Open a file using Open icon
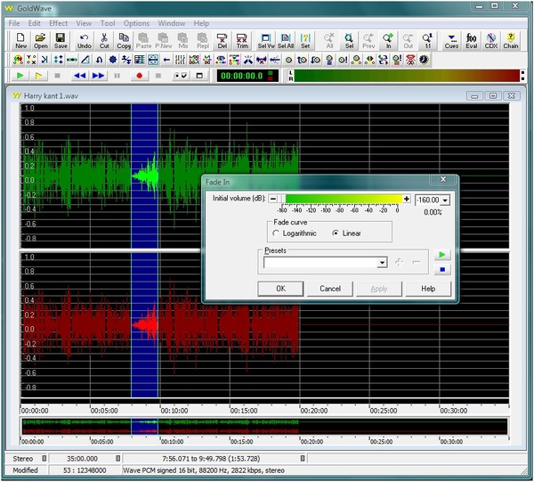 41,41
